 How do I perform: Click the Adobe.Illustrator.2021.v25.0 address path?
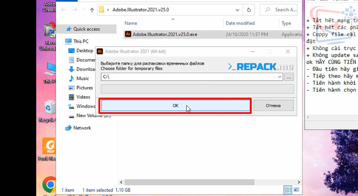[141, 10]
